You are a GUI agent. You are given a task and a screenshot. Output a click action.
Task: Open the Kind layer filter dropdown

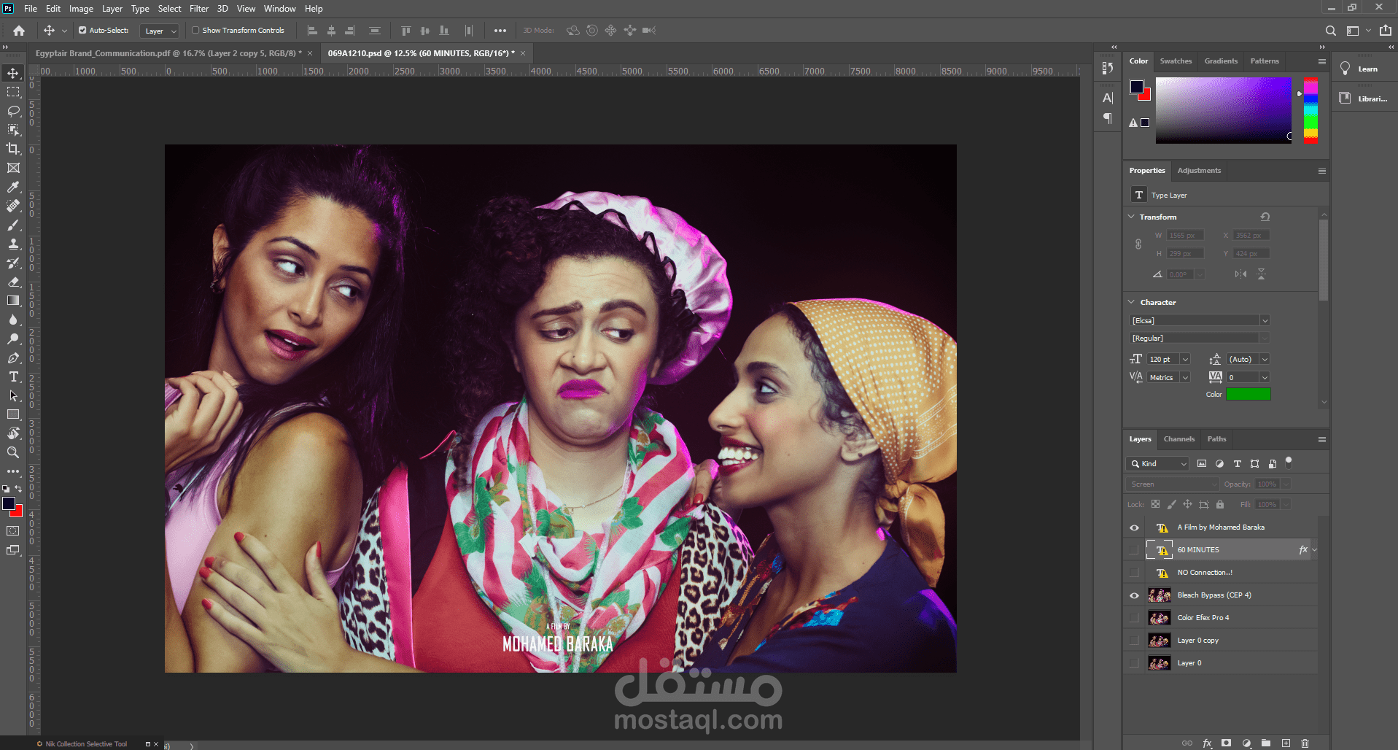click(1158, 464)
